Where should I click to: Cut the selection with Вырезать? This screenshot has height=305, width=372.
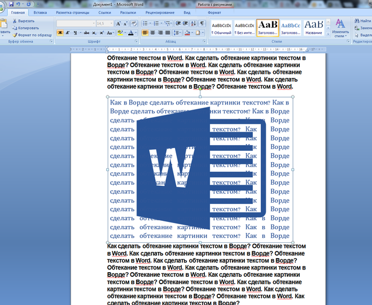pos(24,21)
